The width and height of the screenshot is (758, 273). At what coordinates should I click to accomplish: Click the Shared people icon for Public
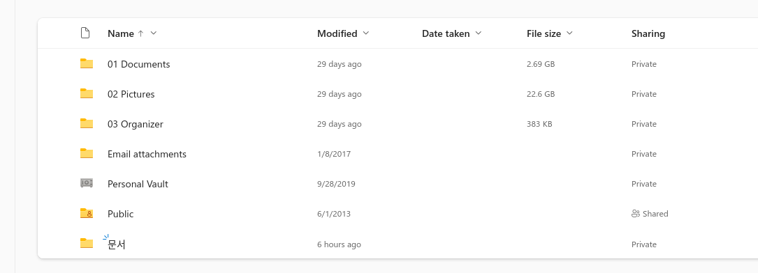[636, 214]
